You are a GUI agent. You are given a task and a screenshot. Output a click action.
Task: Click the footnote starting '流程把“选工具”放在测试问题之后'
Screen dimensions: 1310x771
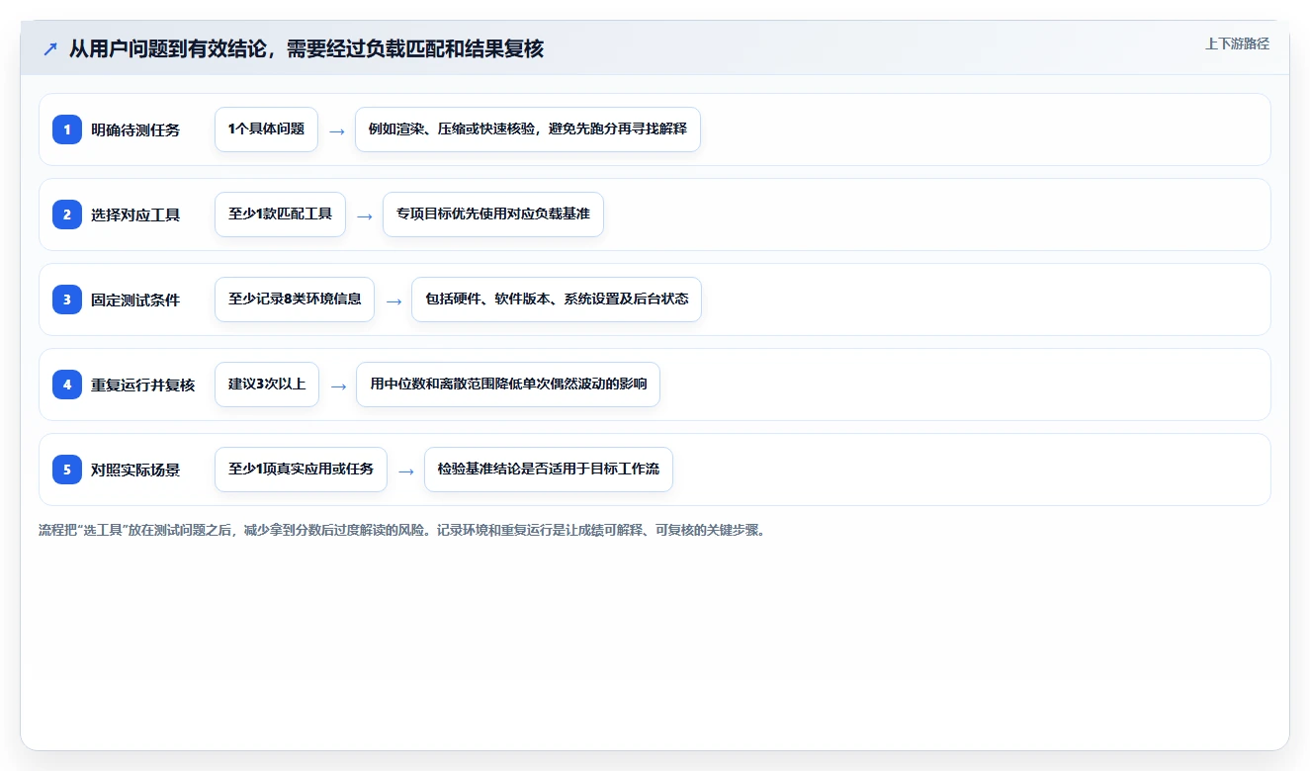402,530
